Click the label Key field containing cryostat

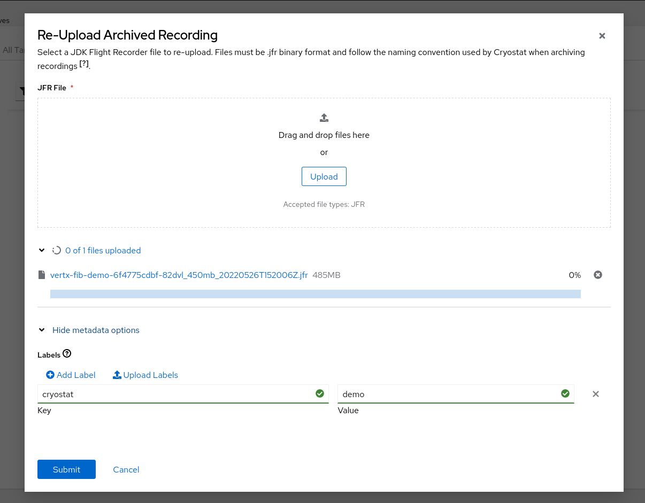click(x=176, y=394)
